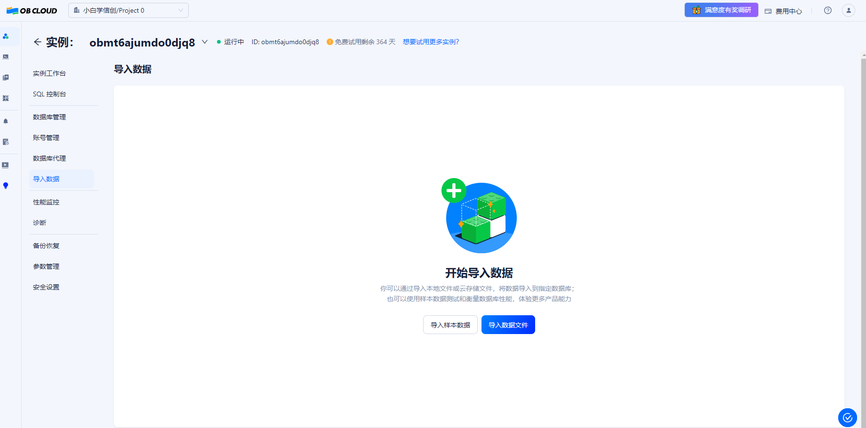Open the alert bell icon in left rail

pyautogui.click(x=6, y=121)
